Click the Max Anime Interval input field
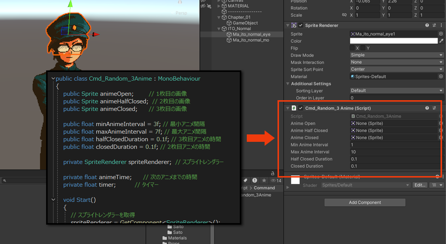 tap(394, 152)
